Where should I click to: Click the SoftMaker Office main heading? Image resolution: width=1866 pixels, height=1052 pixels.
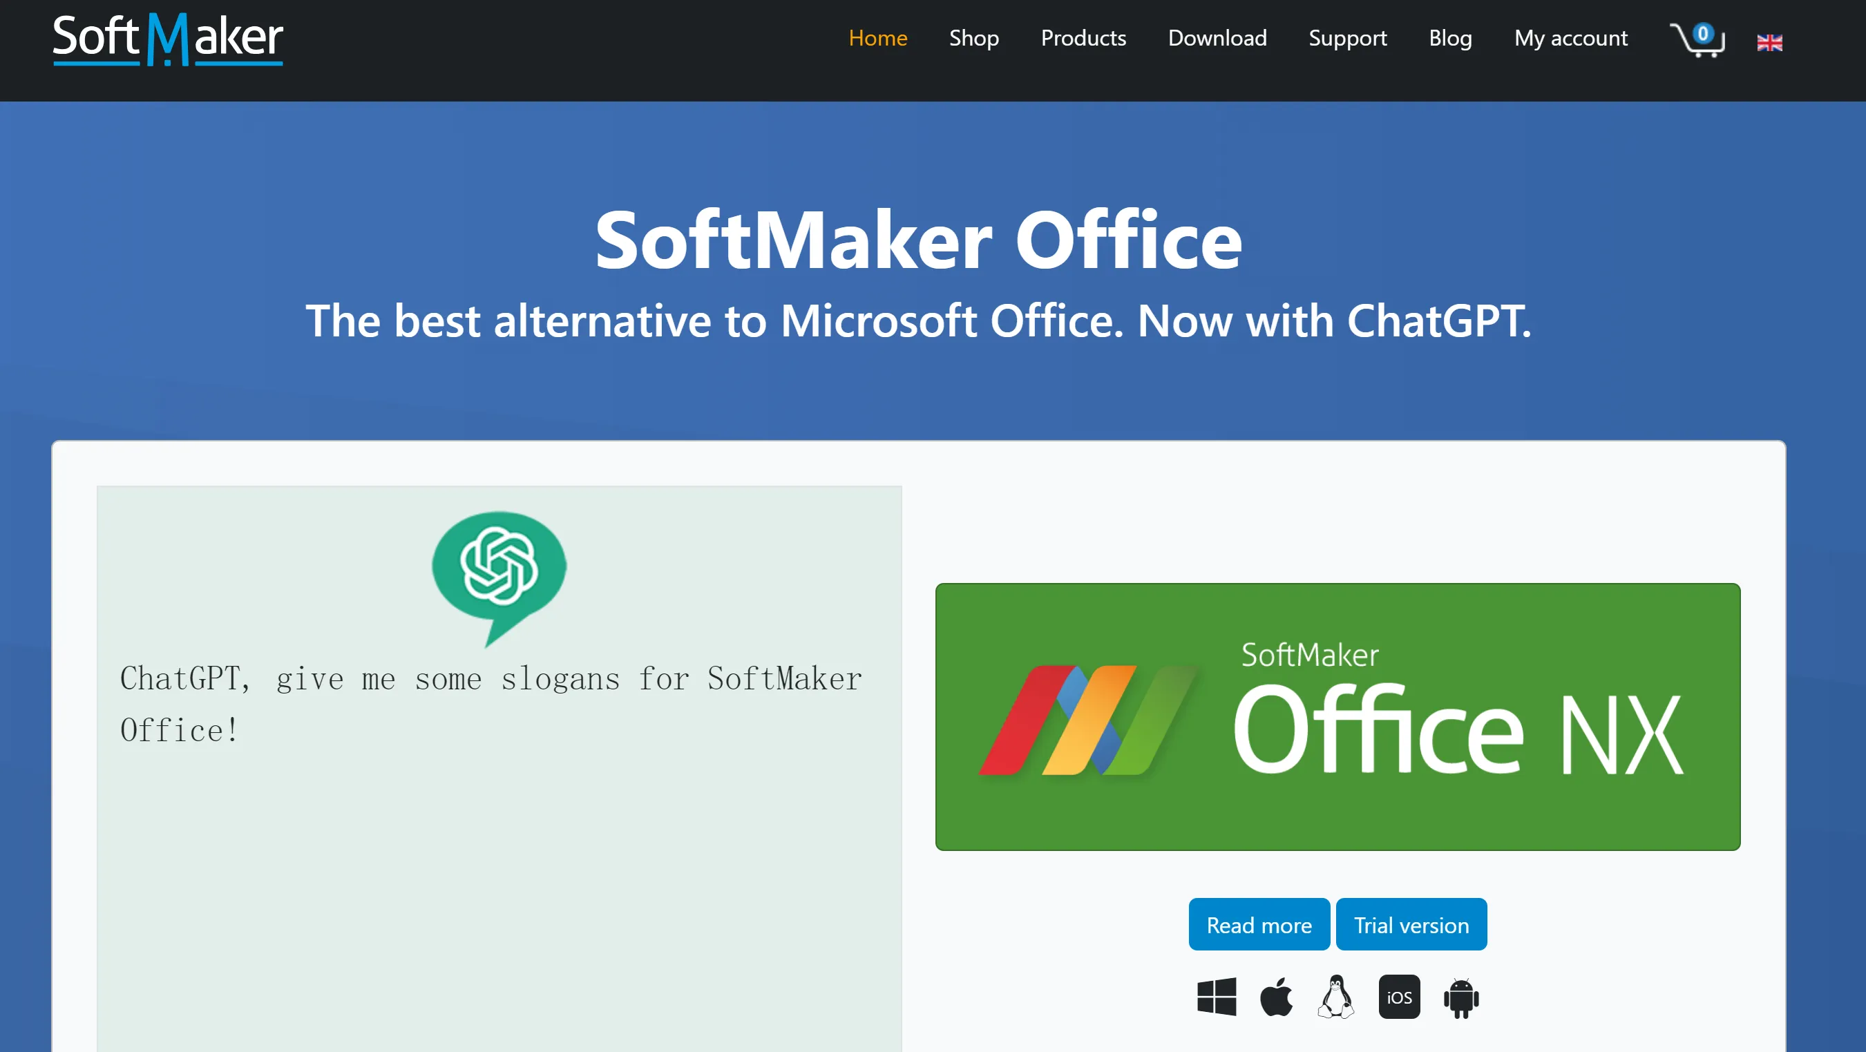(x=919, y=240)
